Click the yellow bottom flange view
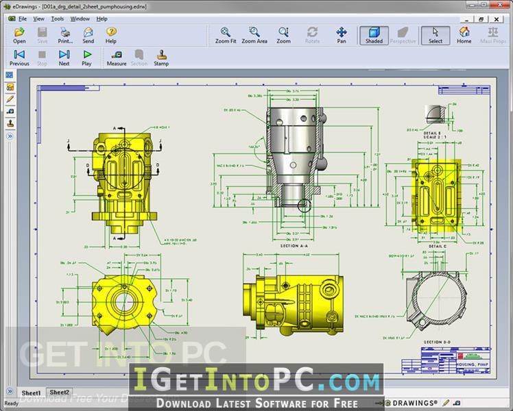Screen dimensions: 513x411 pyautogui.click(x=124, y=304)
